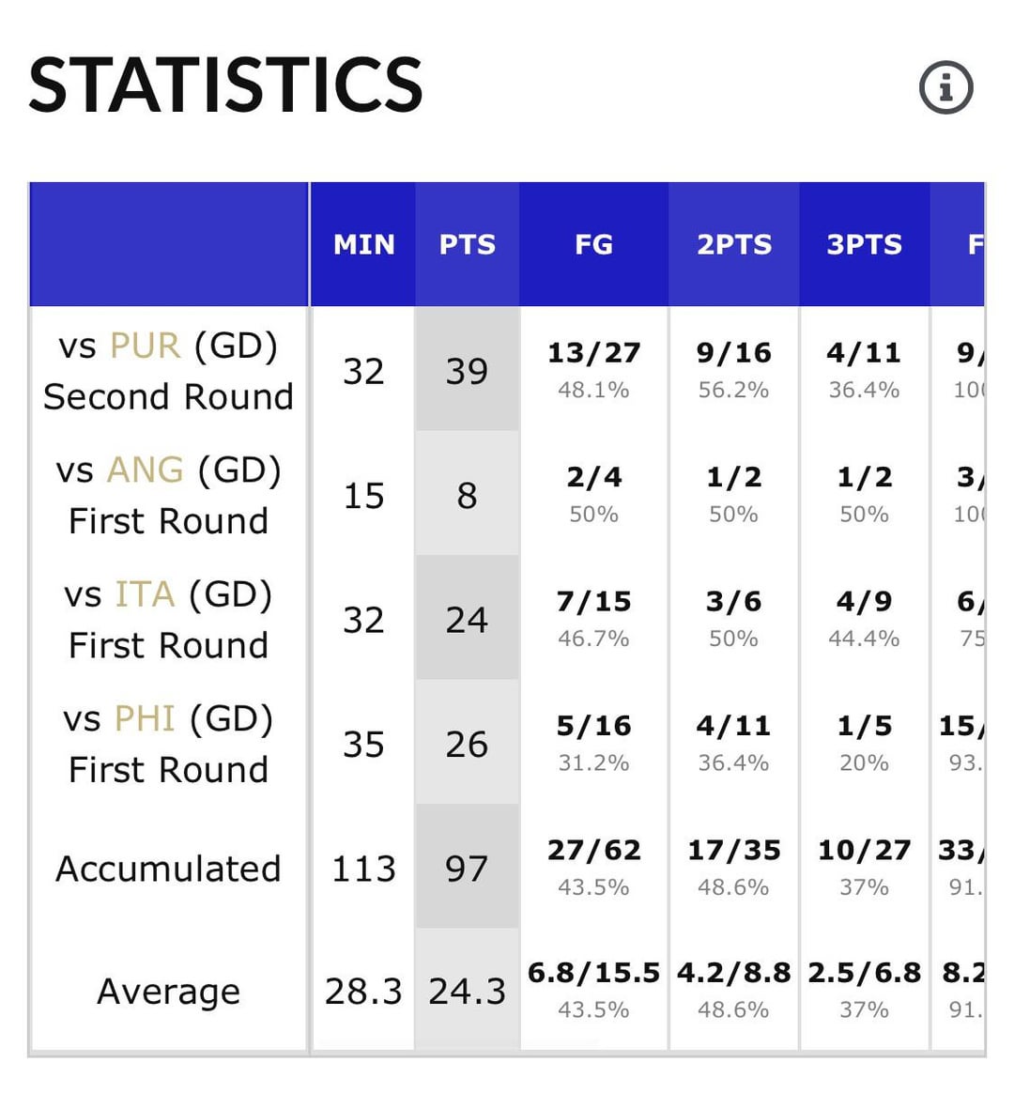
Task: Click the 113 accumulated minutes cell
Action: click(x=363, y=869)
